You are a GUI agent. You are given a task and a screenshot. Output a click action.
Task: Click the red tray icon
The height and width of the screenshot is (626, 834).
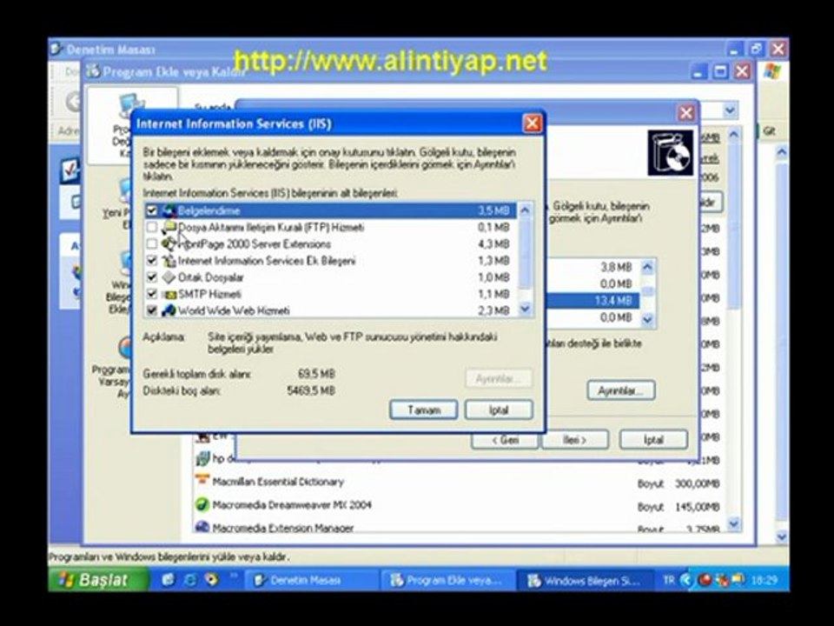[x=705, y=580]
